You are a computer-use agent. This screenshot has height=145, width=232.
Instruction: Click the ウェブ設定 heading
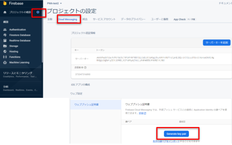(76, 94)
